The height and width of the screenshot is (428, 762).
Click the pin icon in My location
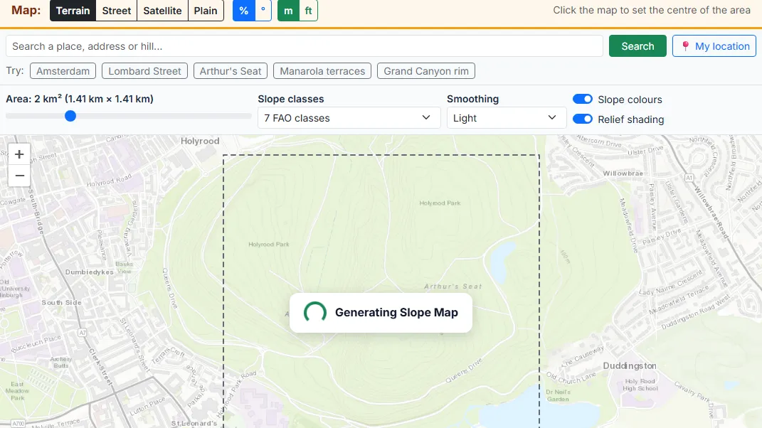685,46
